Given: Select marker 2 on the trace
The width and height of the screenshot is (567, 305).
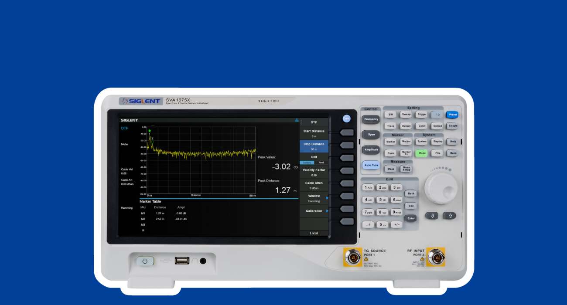Looking at the screenshot, I should point(152,139).
